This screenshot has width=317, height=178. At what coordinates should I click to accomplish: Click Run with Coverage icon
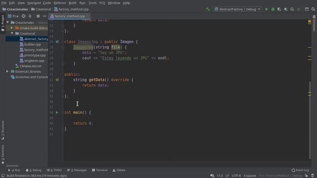point(279,9)
